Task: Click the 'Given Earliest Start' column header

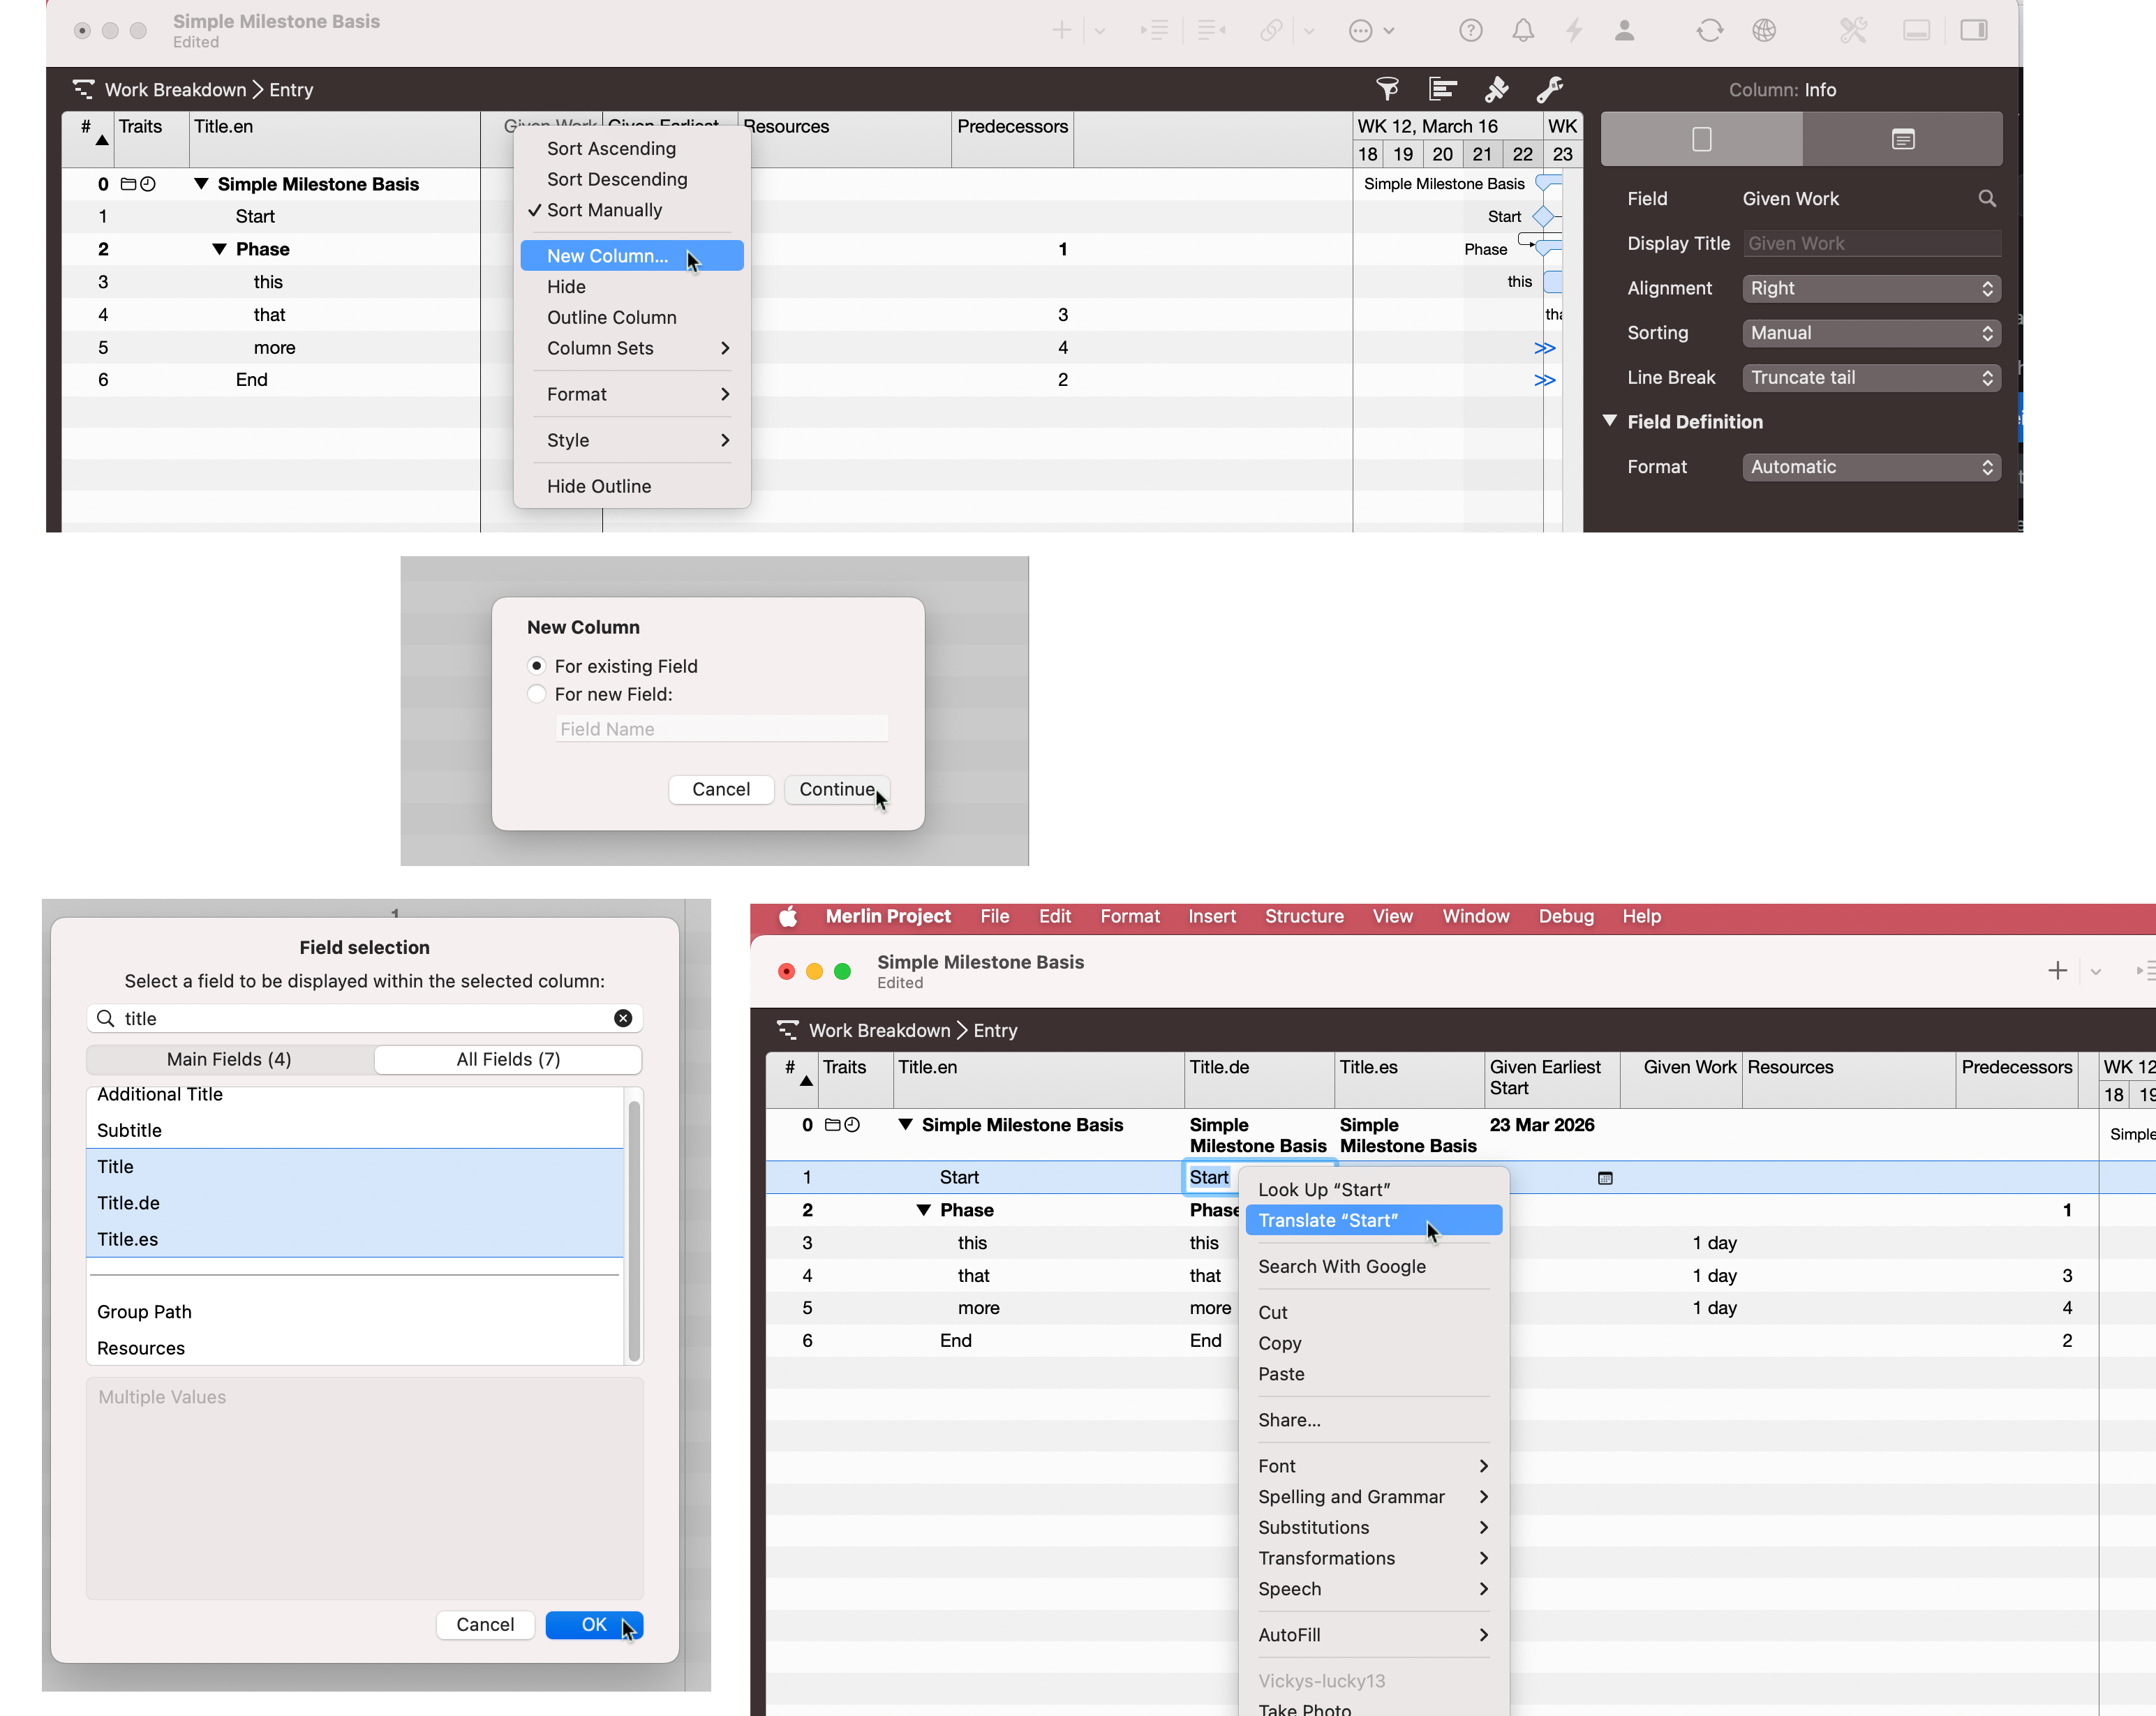Action: tap(1551, 1078)
